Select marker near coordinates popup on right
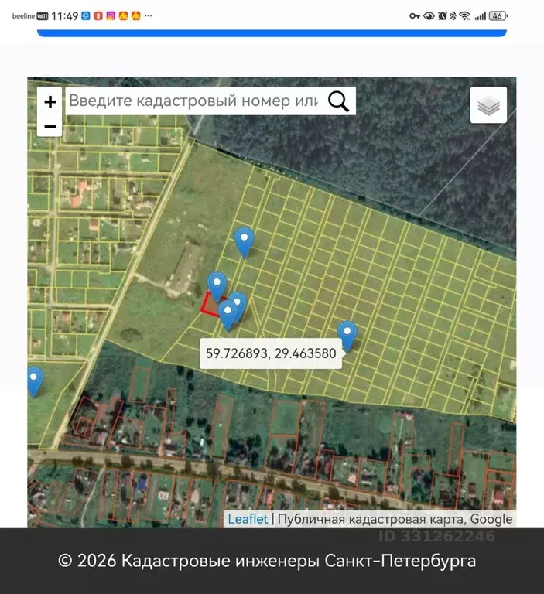Viewport: 544px width, 594px height. click(347, 336)
